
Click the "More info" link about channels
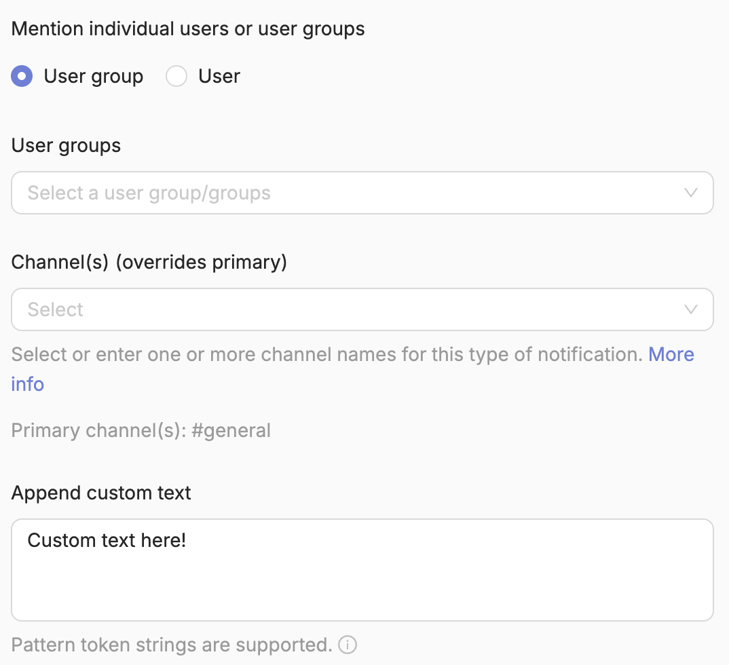671,354
